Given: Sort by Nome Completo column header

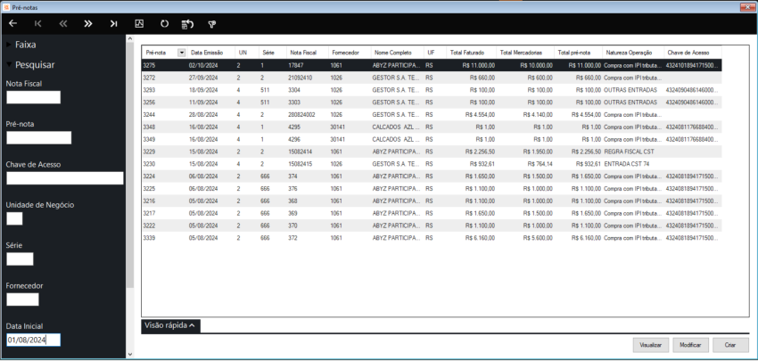Looking at the screenshot, I should pyautogui.click(x=398, y=53).
